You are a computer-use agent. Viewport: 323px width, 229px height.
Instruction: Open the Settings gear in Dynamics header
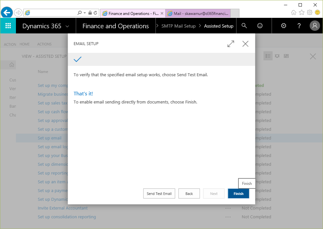[x=284, y=26]
